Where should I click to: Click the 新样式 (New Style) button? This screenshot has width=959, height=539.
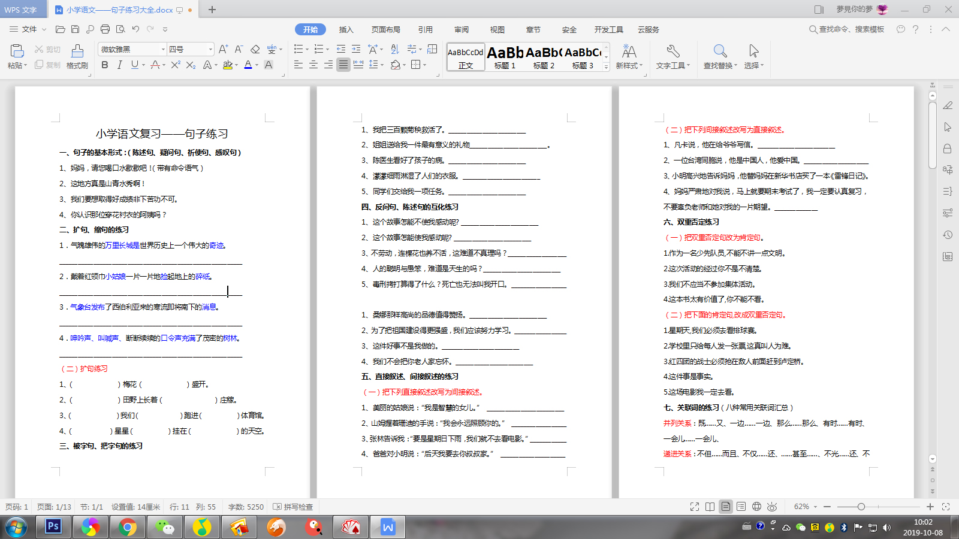(x=629, y=57)
